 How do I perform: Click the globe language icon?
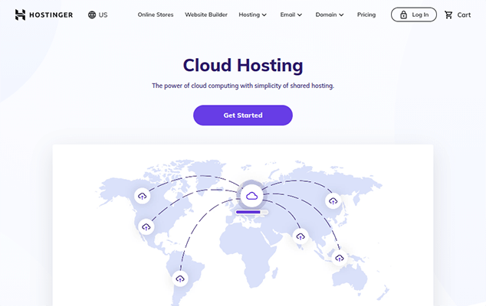pos(92,15)
